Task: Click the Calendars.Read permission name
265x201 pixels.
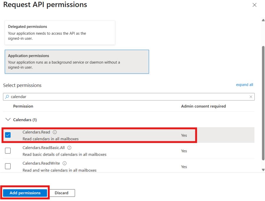Action: click(x=36, y=132)
